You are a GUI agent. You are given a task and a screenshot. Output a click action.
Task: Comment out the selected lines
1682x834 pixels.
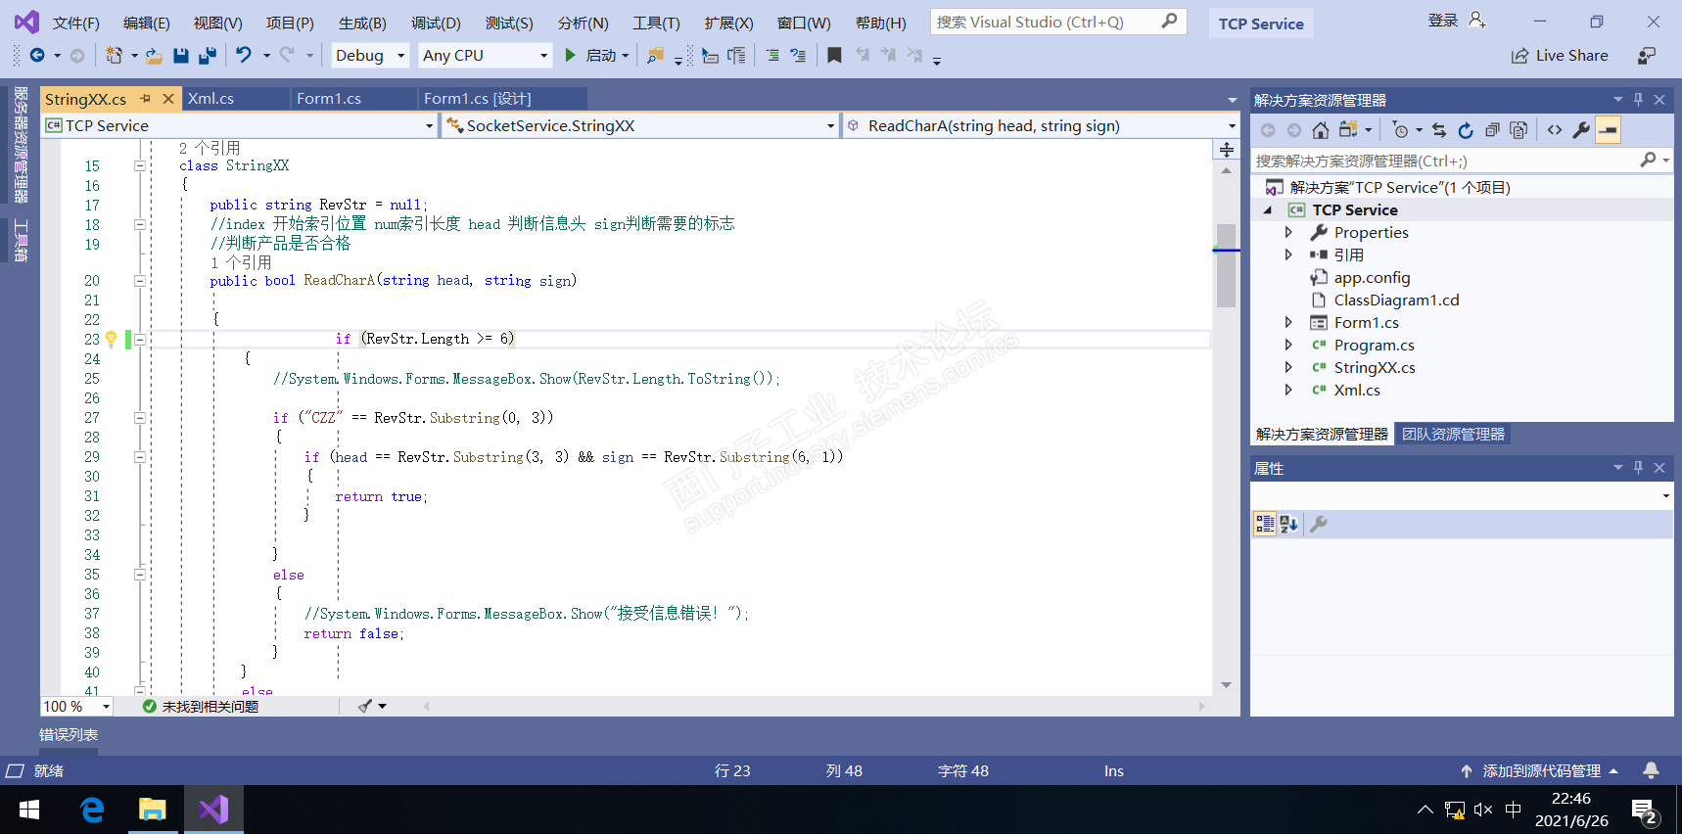(772, 56)
